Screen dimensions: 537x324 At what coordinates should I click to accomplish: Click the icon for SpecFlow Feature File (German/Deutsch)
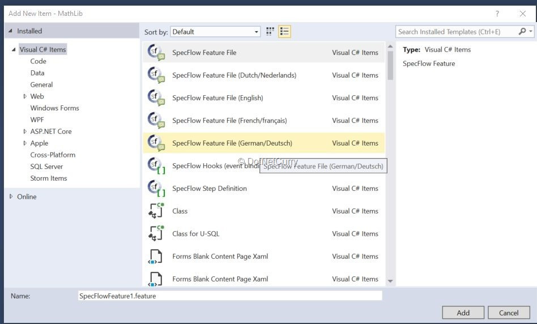[156, 143]
